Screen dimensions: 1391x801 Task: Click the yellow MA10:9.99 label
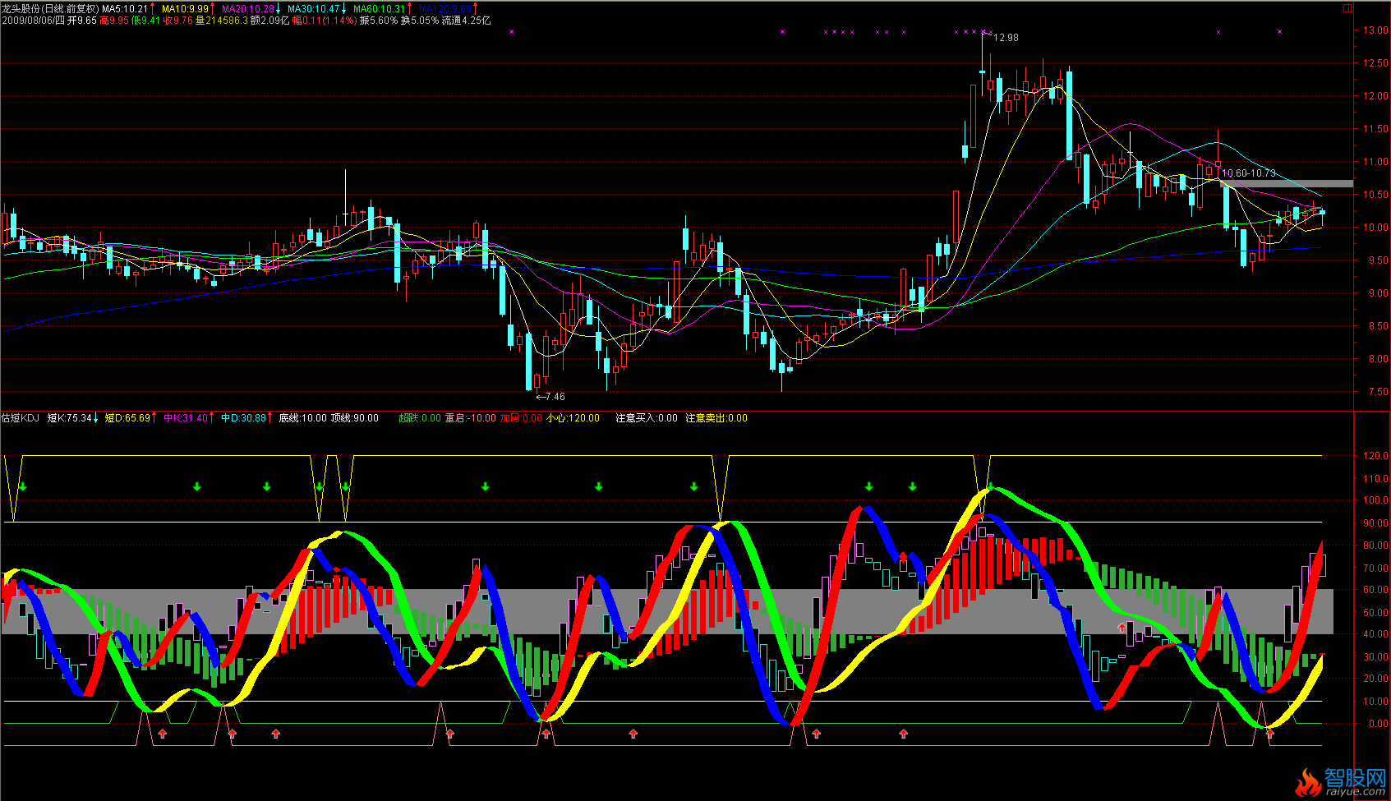coord(185,9)
